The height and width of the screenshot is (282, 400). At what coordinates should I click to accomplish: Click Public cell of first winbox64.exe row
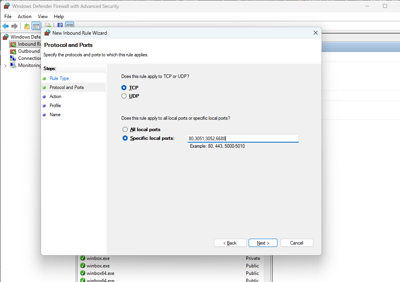pos(252,273)
